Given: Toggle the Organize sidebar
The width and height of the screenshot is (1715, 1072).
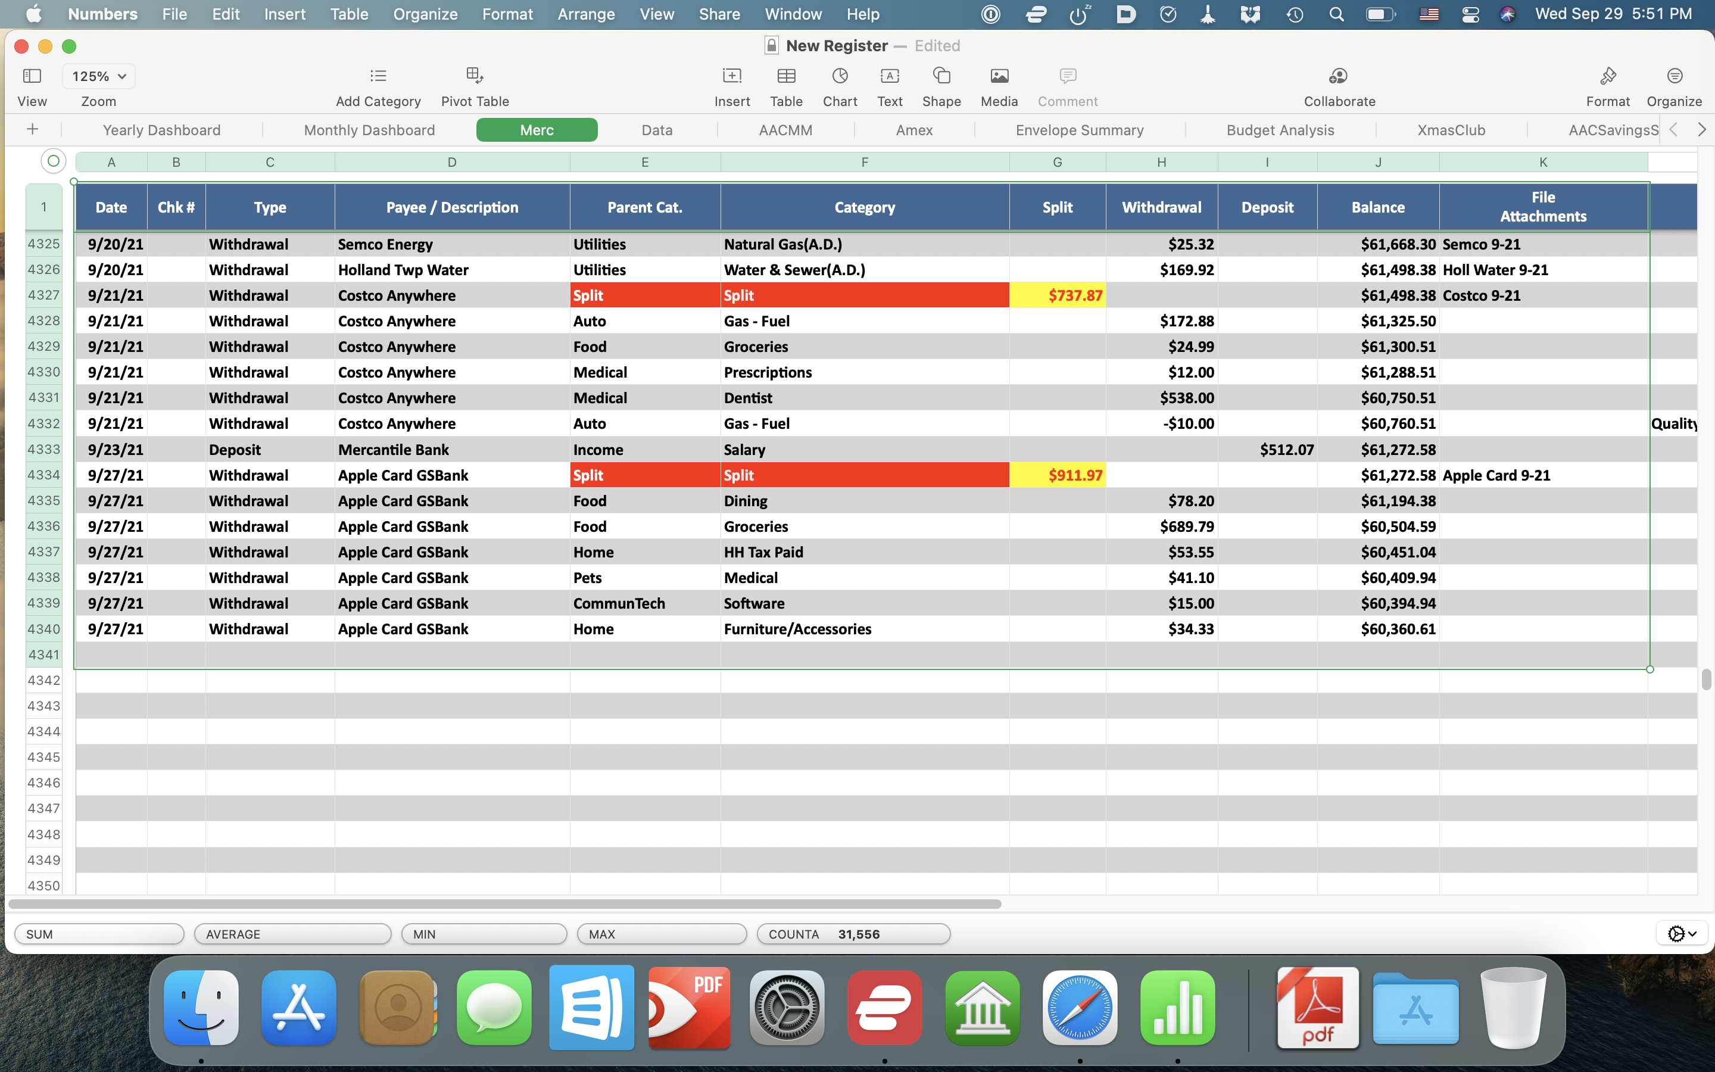Looking at the screenshot, I should [1674, 76].
